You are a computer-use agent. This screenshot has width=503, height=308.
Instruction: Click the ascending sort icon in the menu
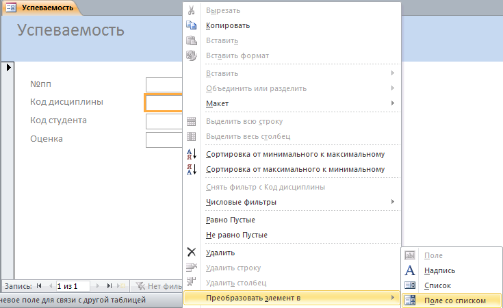pos(192,154)
